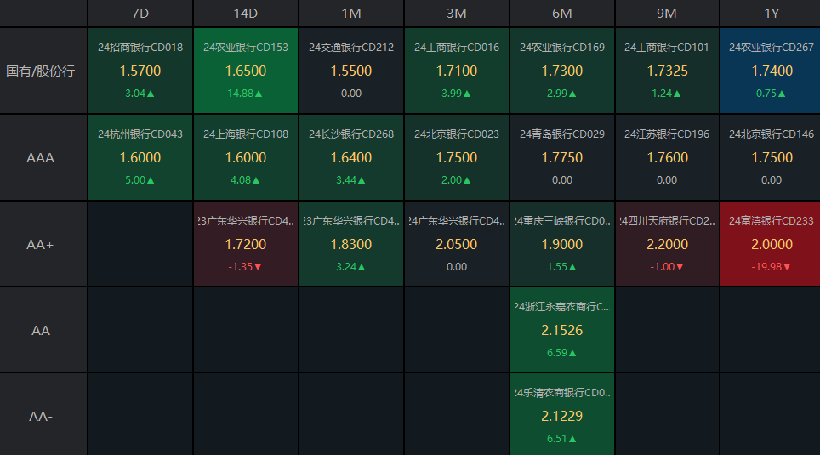This screenshot has width=820, height=455.
Task: Select the AA- rating row label
Action: [x=41, y=417]
